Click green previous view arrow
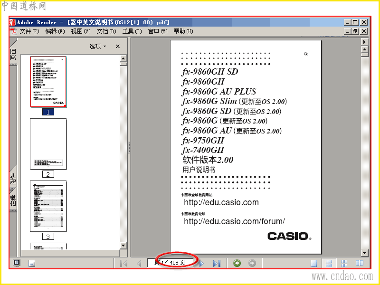The image size is (380, 285). click(x=237, y=263)
